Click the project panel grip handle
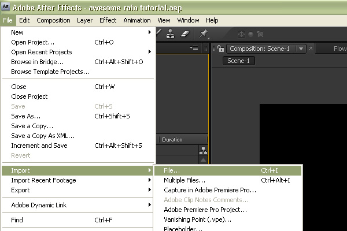Screen dimensions: 347x231 point(205,48)
